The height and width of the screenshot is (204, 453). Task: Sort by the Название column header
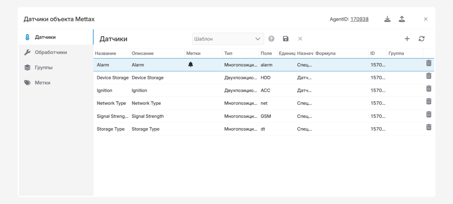pos(105,53)
